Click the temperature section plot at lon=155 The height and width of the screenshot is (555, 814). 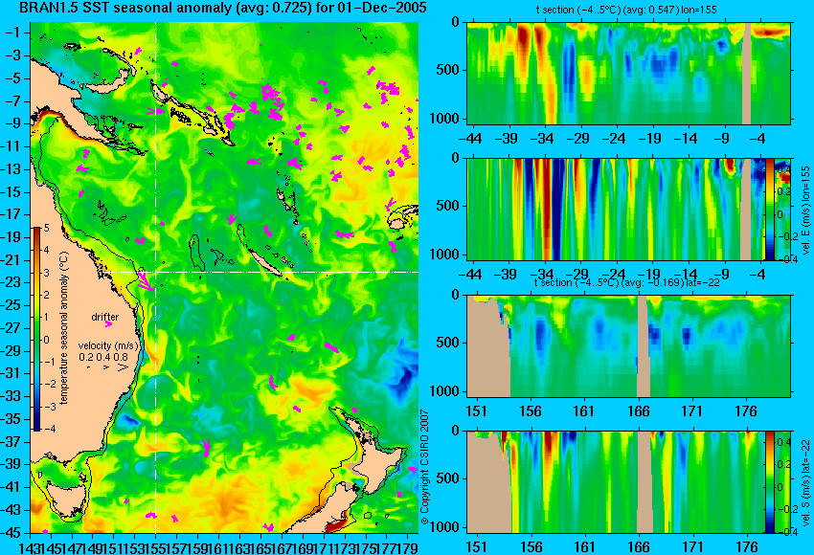tap(628, 73)
